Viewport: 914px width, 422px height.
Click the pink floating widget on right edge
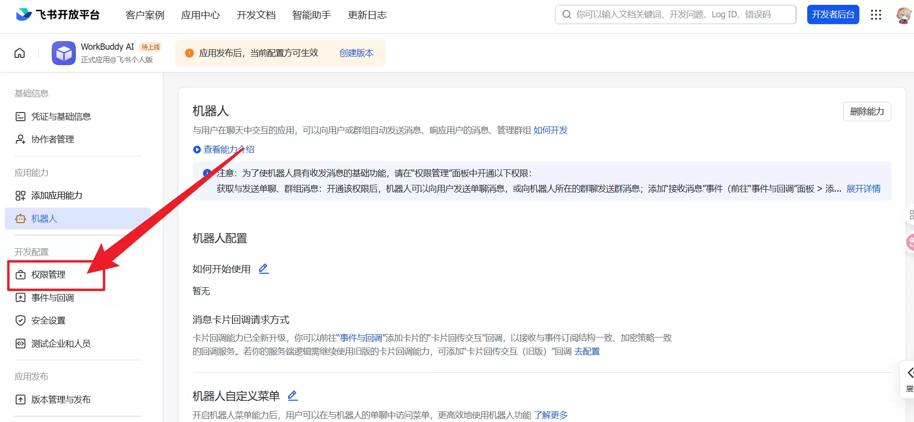point(910,241)
